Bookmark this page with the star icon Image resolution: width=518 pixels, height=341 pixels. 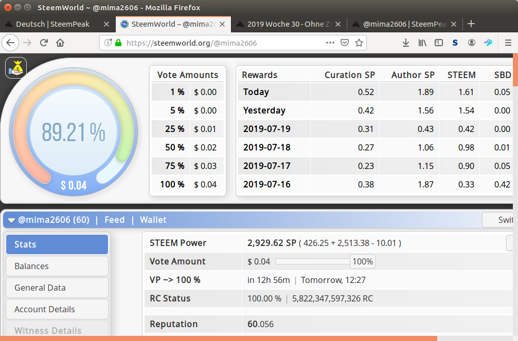click(359, 43)
